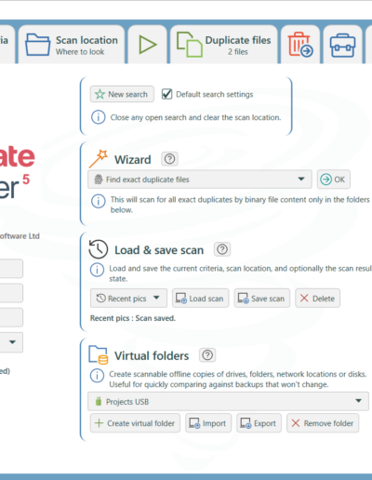Switch to the Scan location tab
The height and width of the screenshot is (480, 372).
click(x=72, y=45)
